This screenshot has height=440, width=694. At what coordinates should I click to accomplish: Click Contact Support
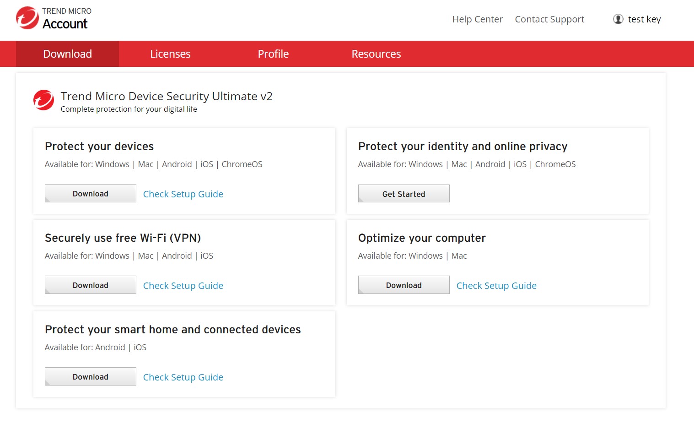pyautogui.click(x=549, y=19)
